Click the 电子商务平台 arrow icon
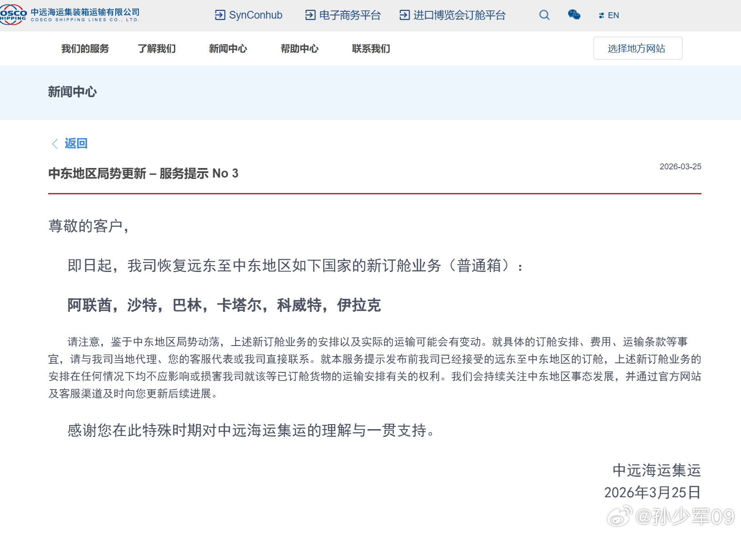This screenshot has height=534, width=741. point(310,15)
